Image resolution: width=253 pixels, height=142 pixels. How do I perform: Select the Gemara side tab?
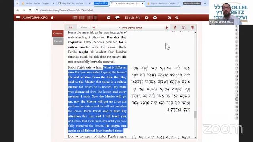pyautogui.click(x=58, y=34)
